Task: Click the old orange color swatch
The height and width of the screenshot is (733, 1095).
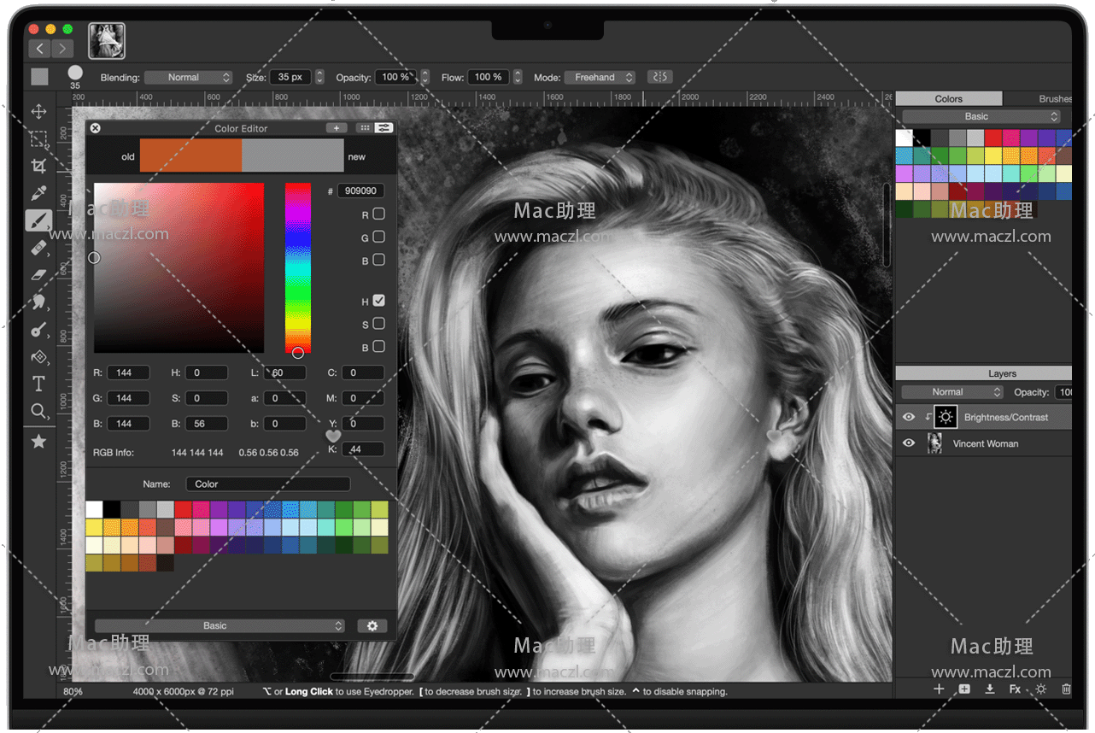Action: click(x=190, y=156)
